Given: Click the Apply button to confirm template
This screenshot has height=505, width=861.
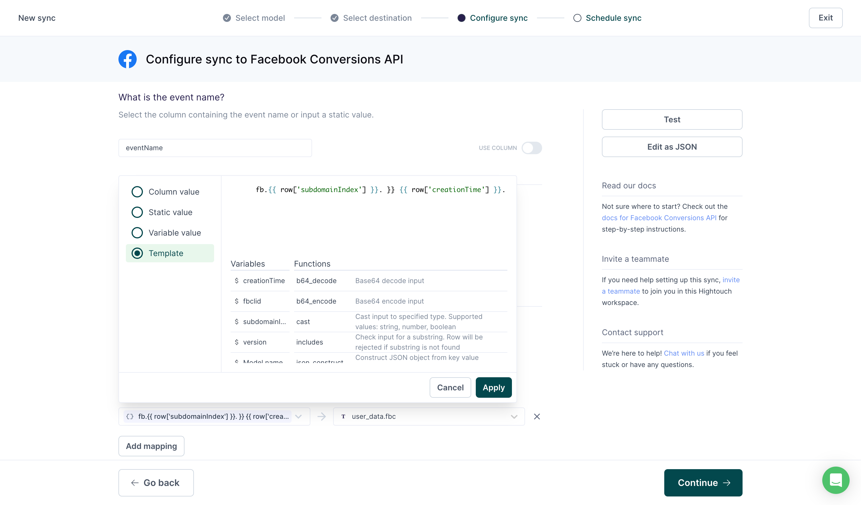Looking at the screenshot, I should point(493,387).
